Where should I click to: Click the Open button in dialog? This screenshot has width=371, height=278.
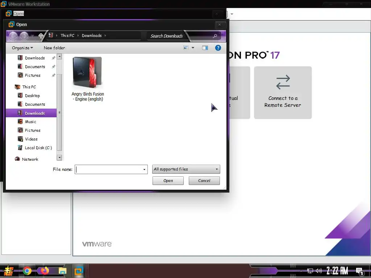(x=168, y=181)
